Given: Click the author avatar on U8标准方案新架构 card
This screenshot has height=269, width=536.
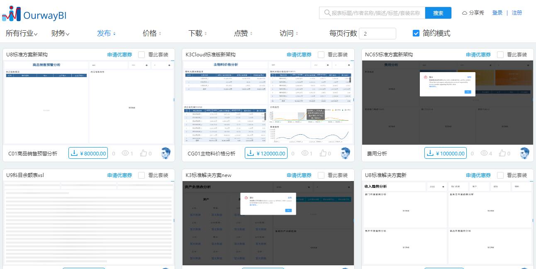Looking at the screenshot, I should coord(166,153).
